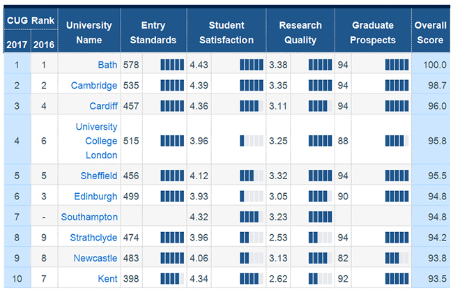The height and width of the screenshot is (290, 453).
Task: Click Southampton's satisfaction value 4.32
Action: [x=199, y=217]
